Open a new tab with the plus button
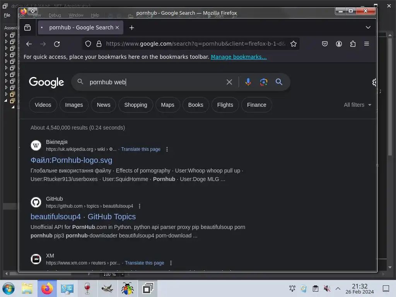The height and width of the screenshot is (297, 396). coord(131,27)
